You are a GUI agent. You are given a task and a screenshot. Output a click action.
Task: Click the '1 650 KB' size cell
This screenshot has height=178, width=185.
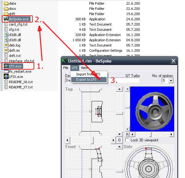[79, 40]
